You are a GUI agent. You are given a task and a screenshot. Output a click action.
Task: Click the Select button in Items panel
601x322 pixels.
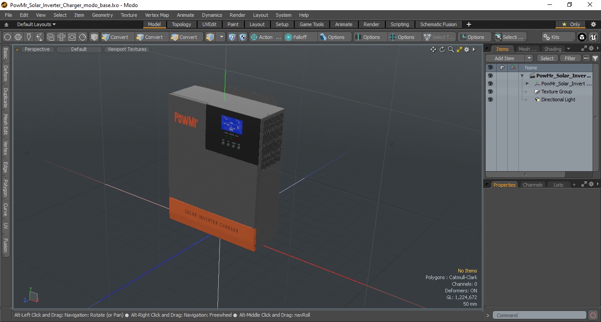click(x=547, y=58)
